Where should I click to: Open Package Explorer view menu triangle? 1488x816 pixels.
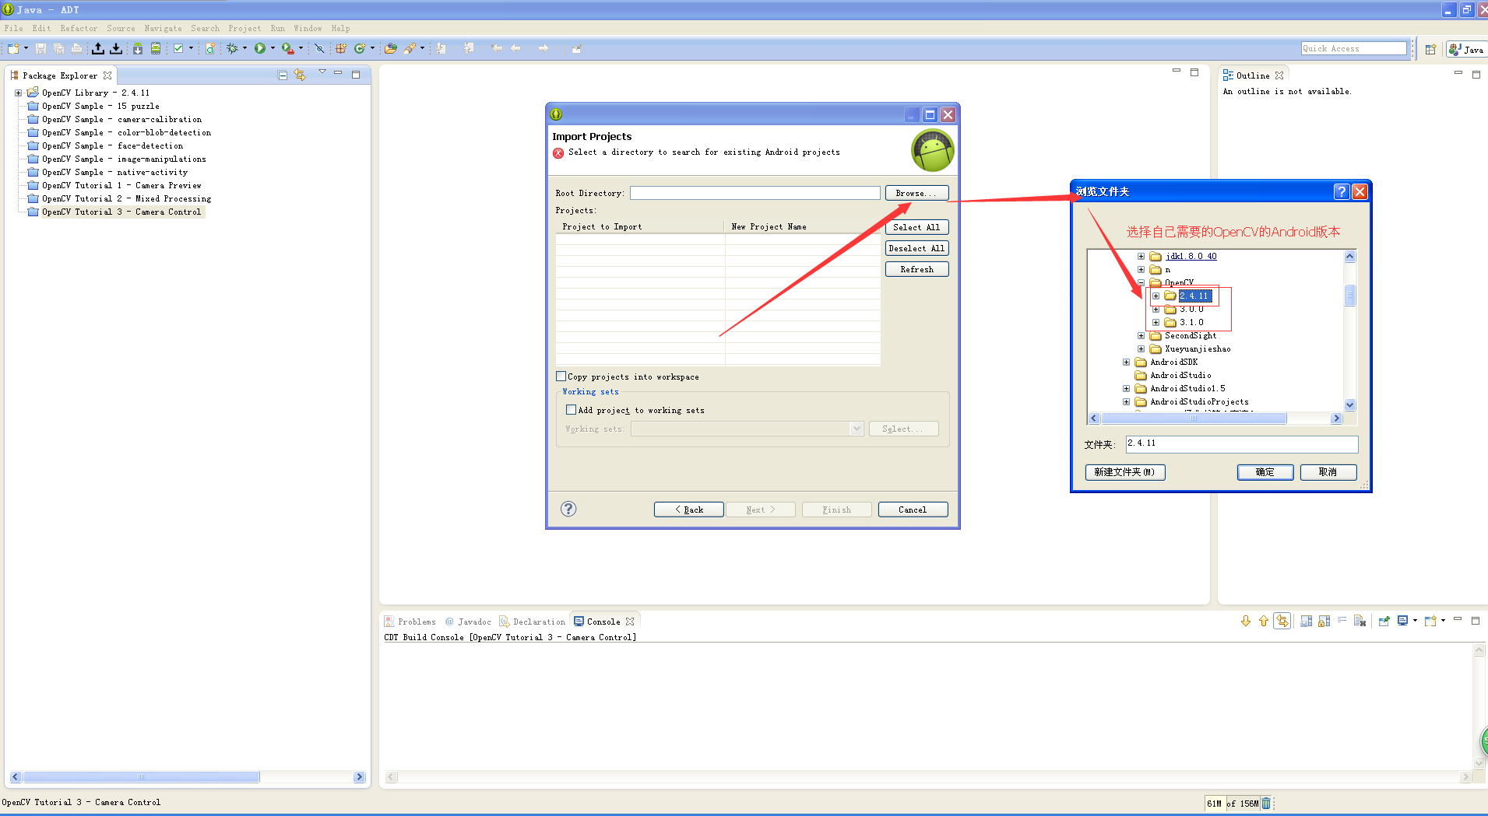(x=322, y=72)
